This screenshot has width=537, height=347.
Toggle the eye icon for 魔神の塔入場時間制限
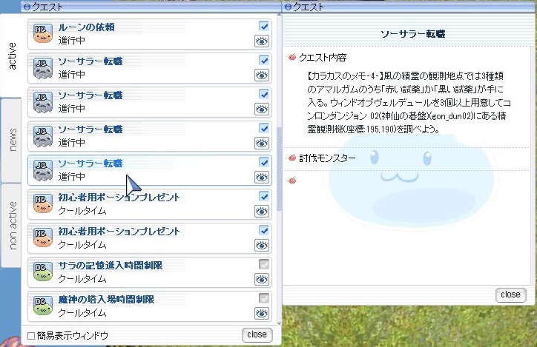click(261, 314)
